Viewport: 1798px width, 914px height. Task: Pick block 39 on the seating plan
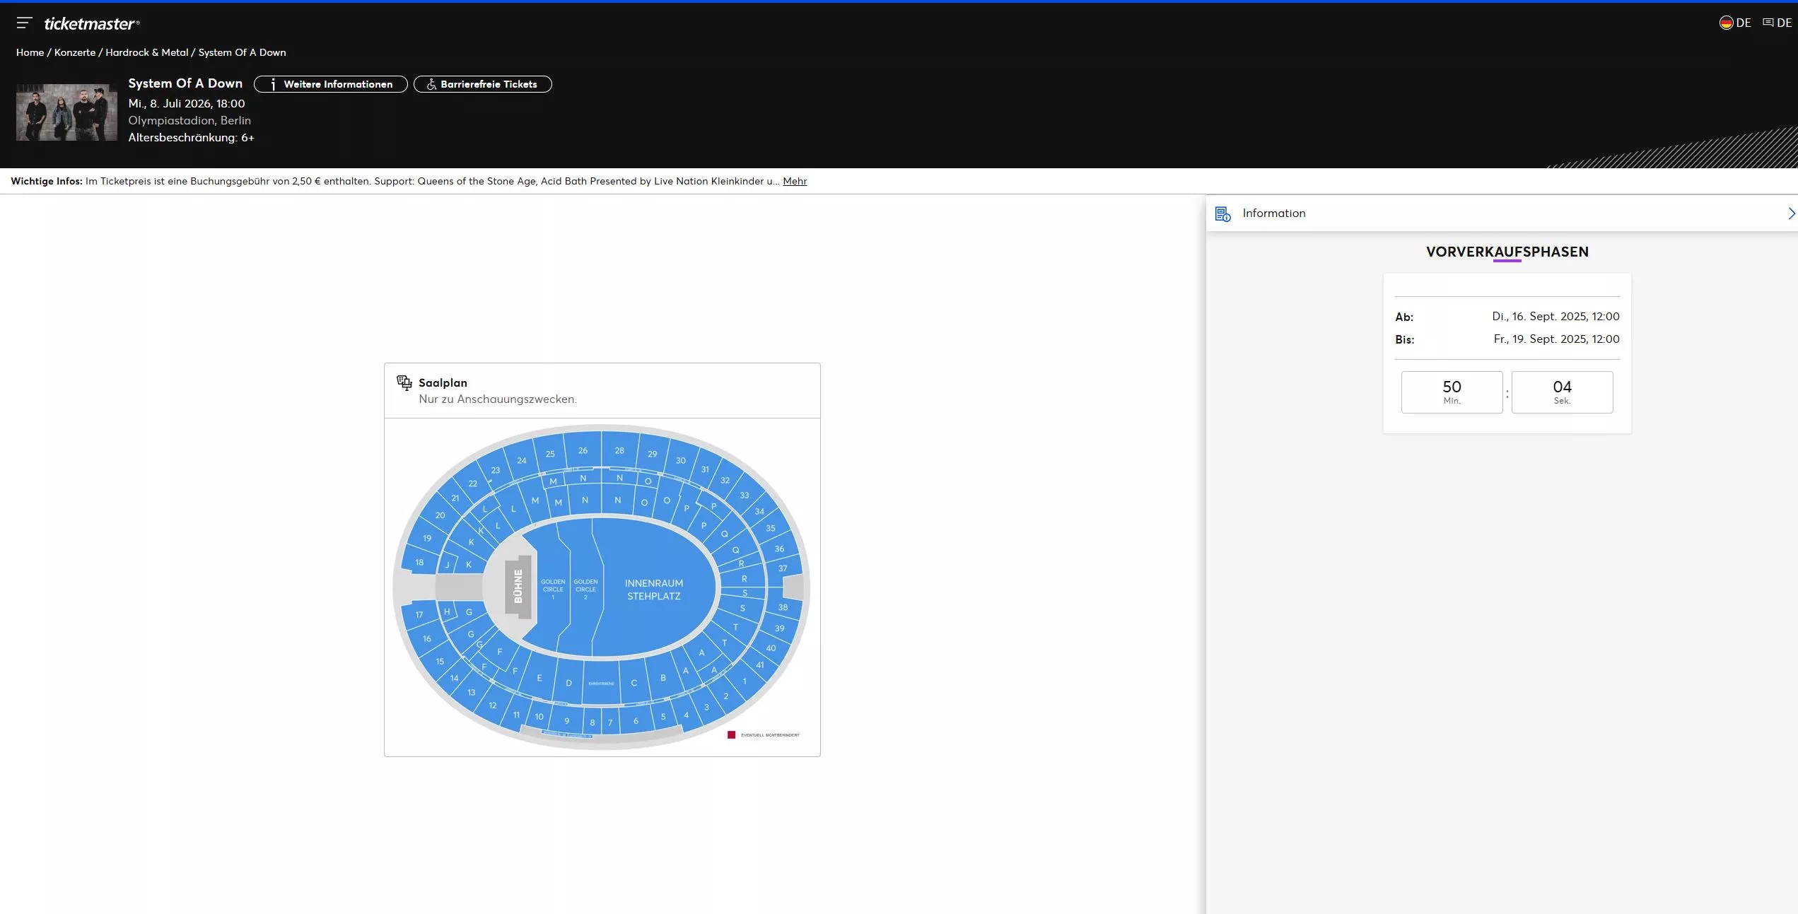point(779,628)
